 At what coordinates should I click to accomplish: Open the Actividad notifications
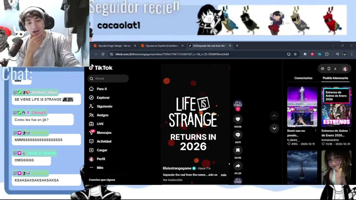(100, 141)
